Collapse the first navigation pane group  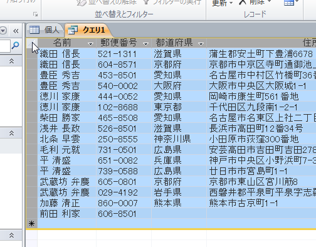pos(11,61)
